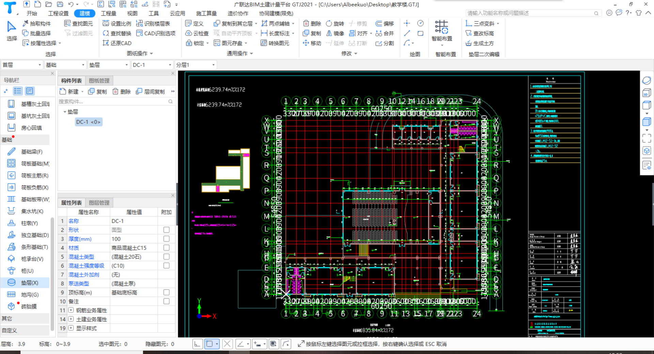Toggle 材质 attribute extra checkbox
Screen dimensions: 654x354
point(166,247)
